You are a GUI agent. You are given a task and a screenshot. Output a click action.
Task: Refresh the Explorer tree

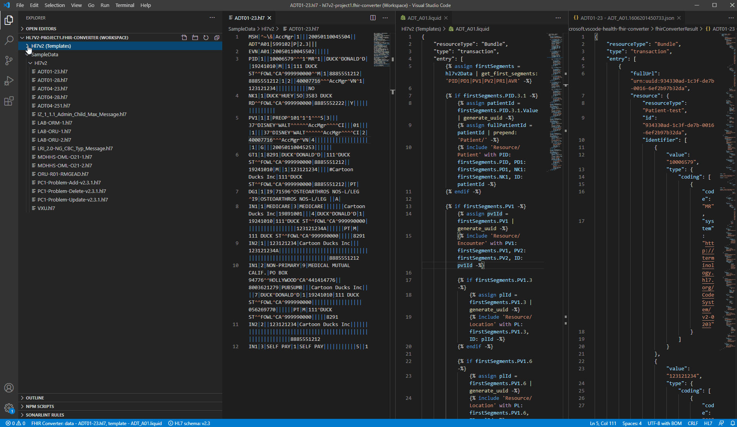206,38
